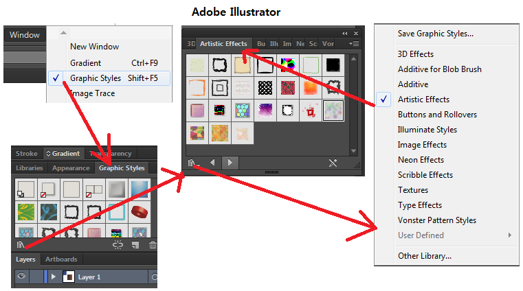
Task: Load next graphic styles library arrow
Action: (230, 163)
